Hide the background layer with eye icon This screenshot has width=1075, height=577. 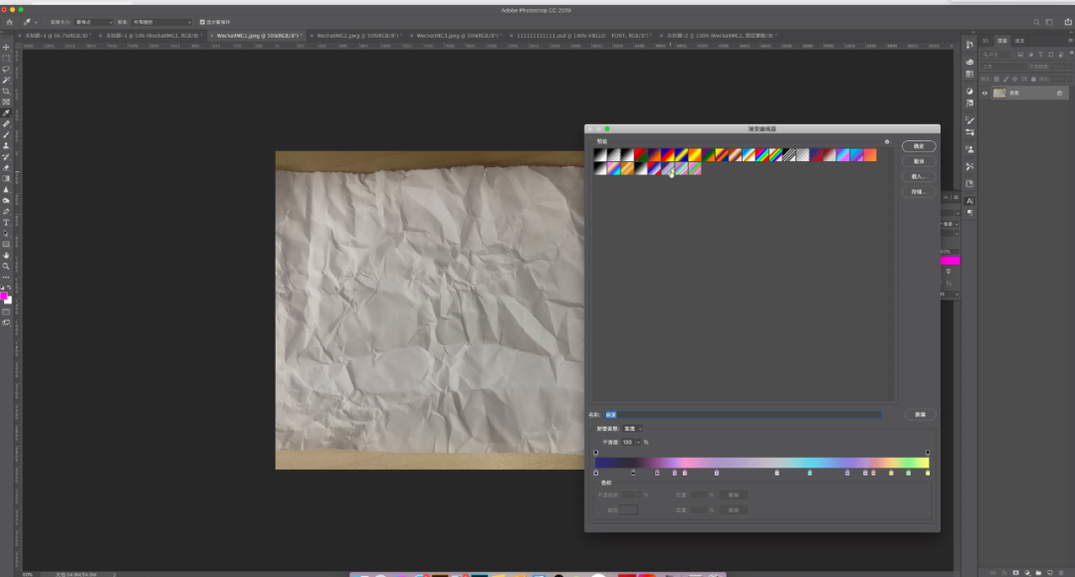pos(985,93)
